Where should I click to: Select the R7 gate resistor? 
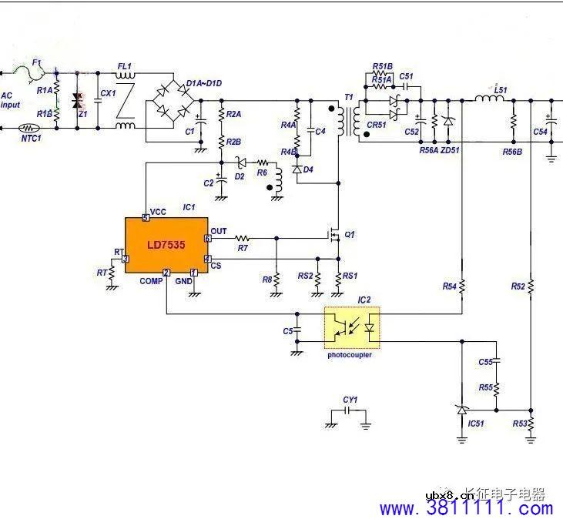(x=243, y=238)
